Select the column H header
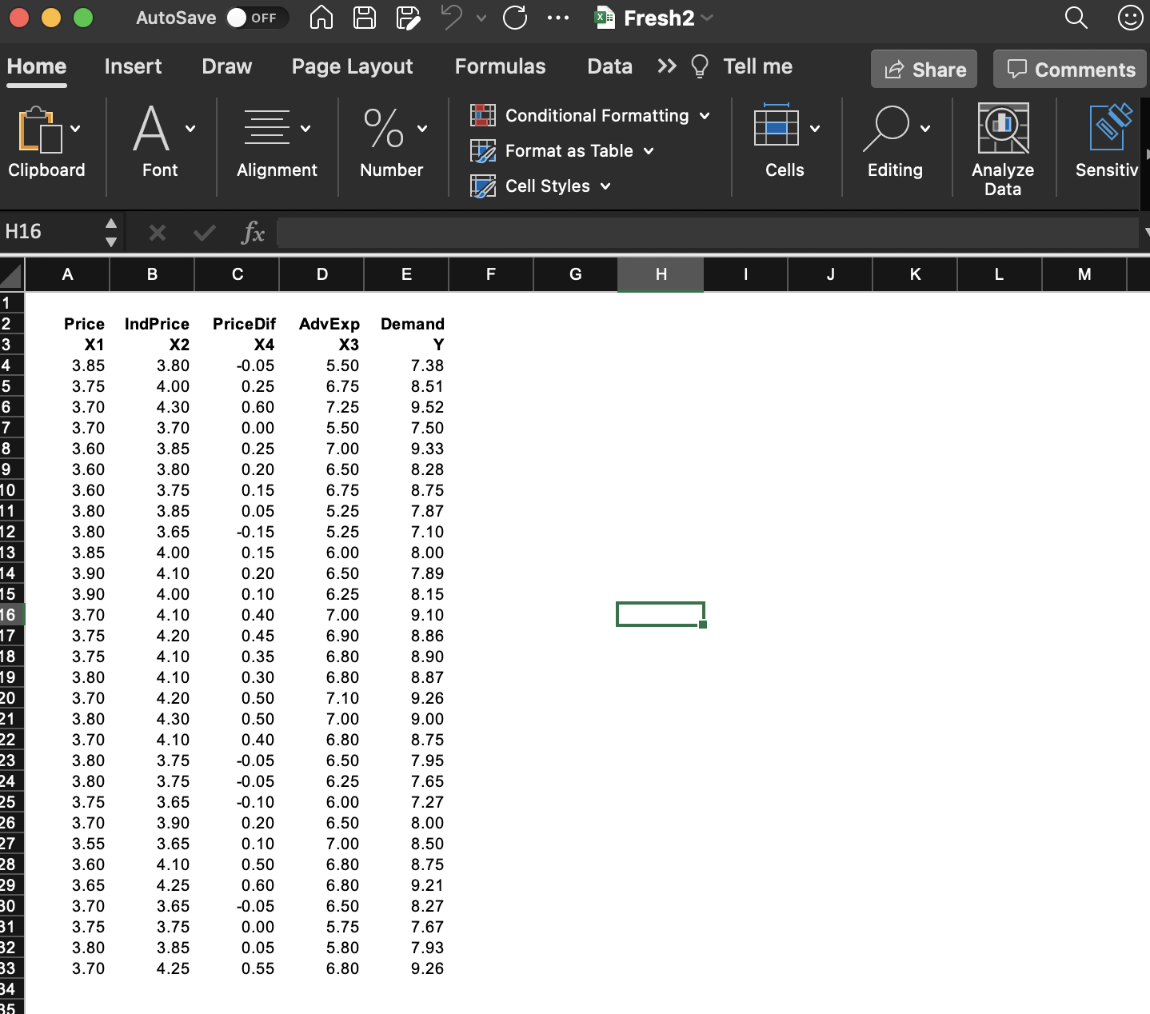Viewport: 1150px width, 1014px height. tap(661, 274)
